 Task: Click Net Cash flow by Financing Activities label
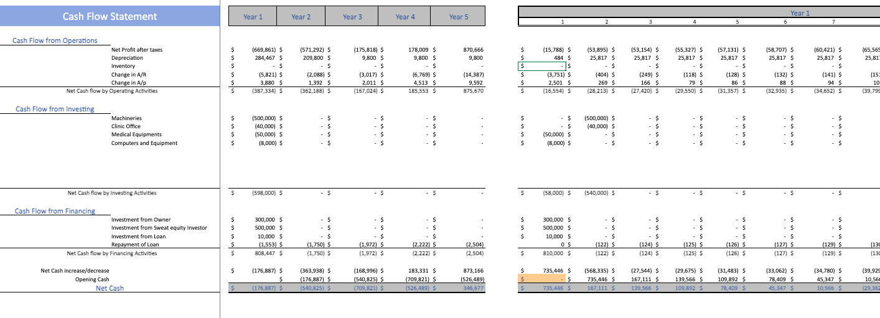tap(112, 253)
